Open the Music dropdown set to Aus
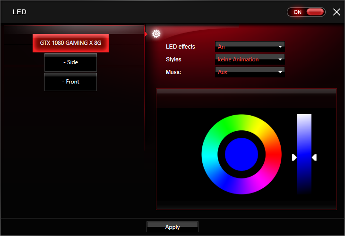Image resolution: width=345 pixels, height=236 pixels. [x=250, y=72]
